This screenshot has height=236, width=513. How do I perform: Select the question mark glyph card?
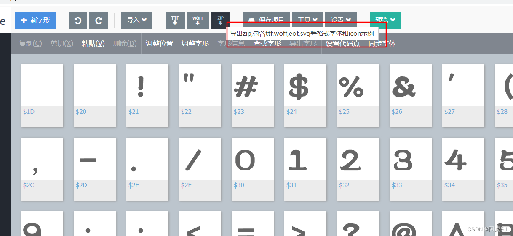(358, 223)
